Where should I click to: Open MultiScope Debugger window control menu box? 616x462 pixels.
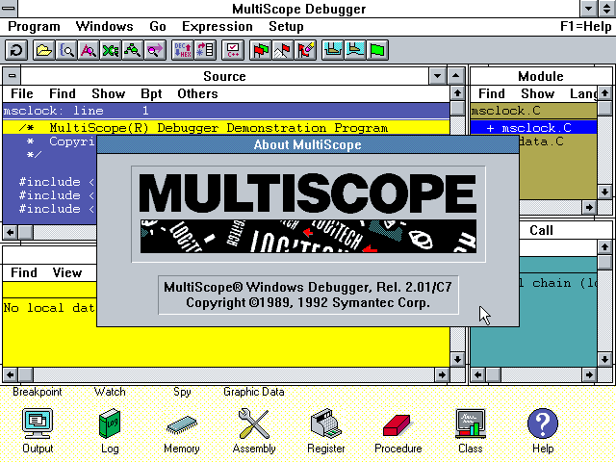9,9
